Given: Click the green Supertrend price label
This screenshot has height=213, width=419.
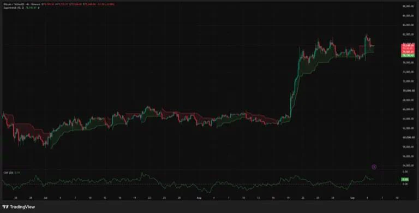Looking at the screenshot, I should [x=408, y=55].
